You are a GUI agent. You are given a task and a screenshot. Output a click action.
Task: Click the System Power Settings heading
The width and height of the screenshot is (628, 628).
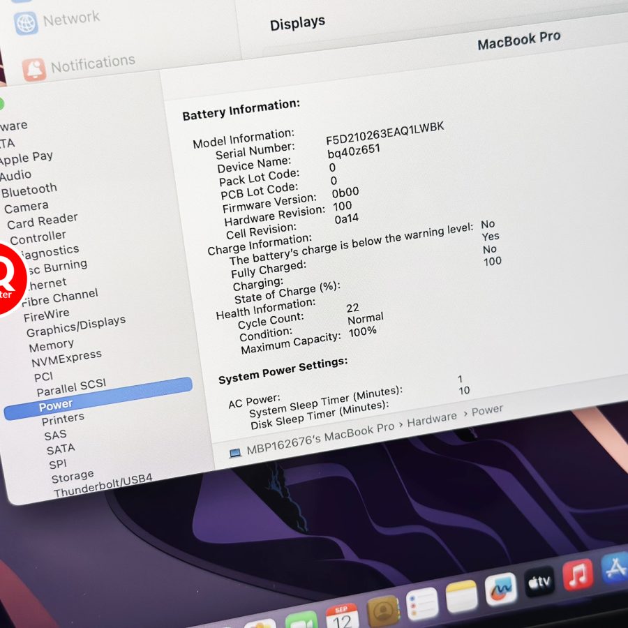pos(283,371)
